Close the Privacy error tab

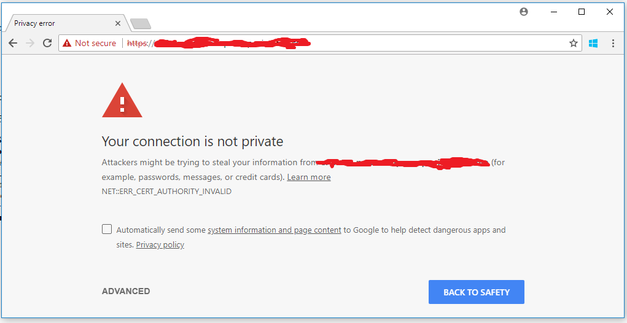(118, 23)
